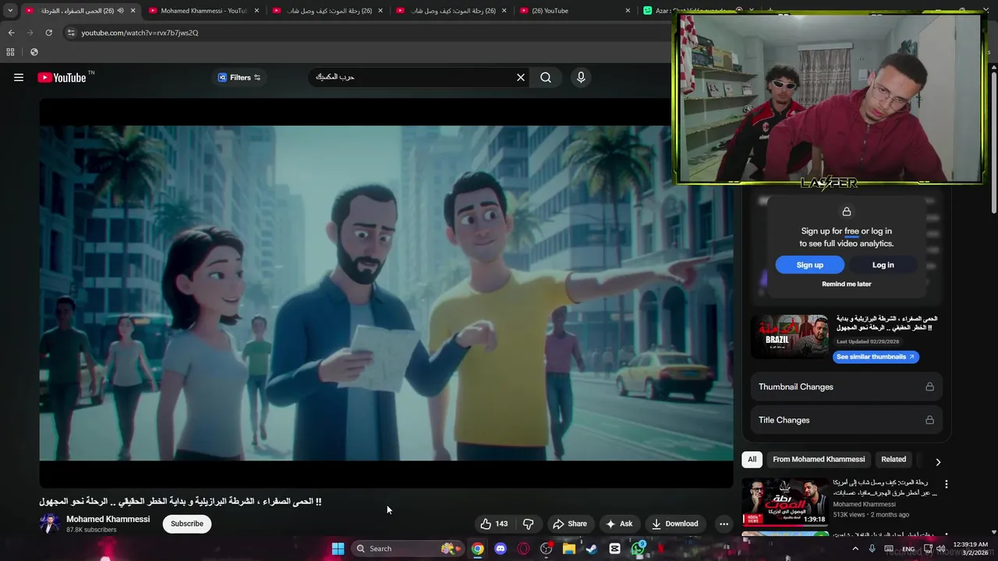This screenshot has width=998, height=561.
Task: Open more actions ellipsis under video
Action: pos(724,524)
